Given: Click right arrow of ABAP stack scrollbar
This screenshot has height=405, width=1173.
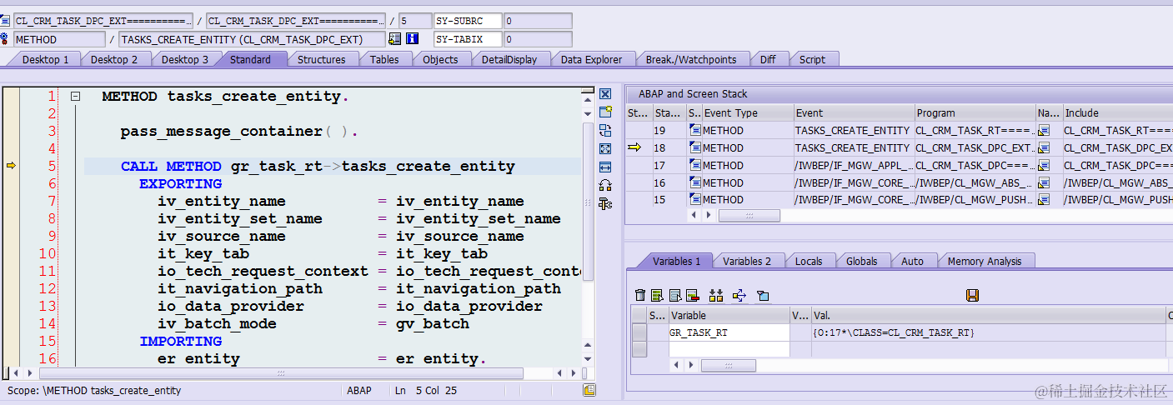Looking at the screenshot, I should [x=709, y=215].
